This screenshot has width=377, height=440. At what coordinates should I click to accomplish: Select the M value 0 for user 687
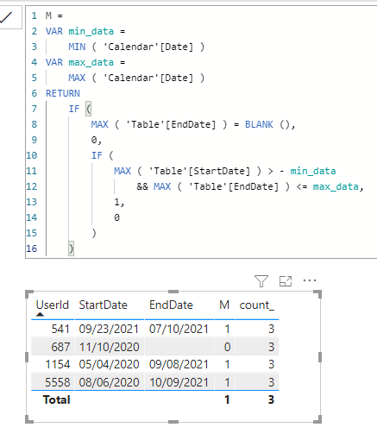click(227, 347)
